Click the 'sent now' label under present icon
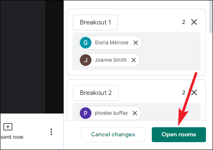Image resolution: width=213 pixels, height=150 pixels. point(12,137)
